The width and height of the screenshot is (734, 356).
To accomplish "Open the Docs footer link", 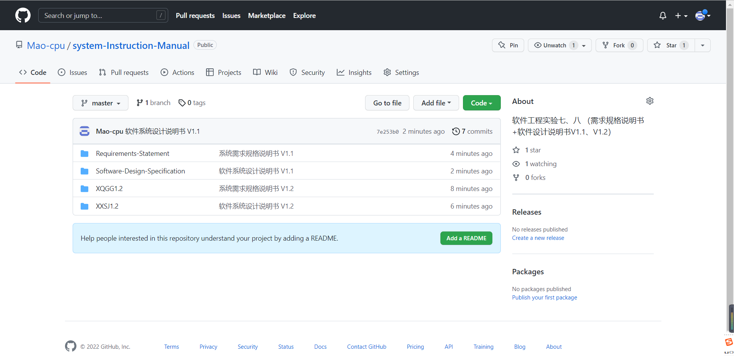I will [x=320, y=347].
